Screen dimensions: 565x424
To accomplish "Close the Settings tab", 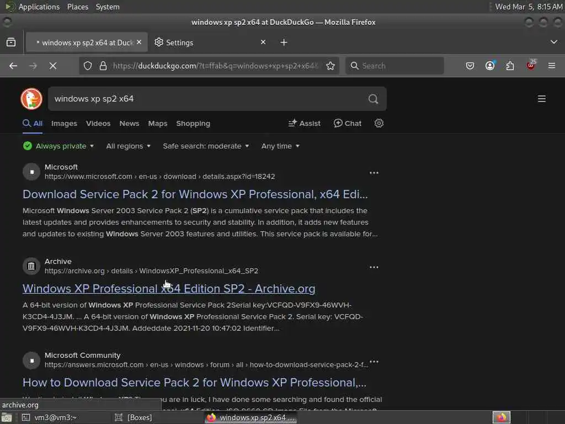I will pyautogui.click(x=263, y=42).
